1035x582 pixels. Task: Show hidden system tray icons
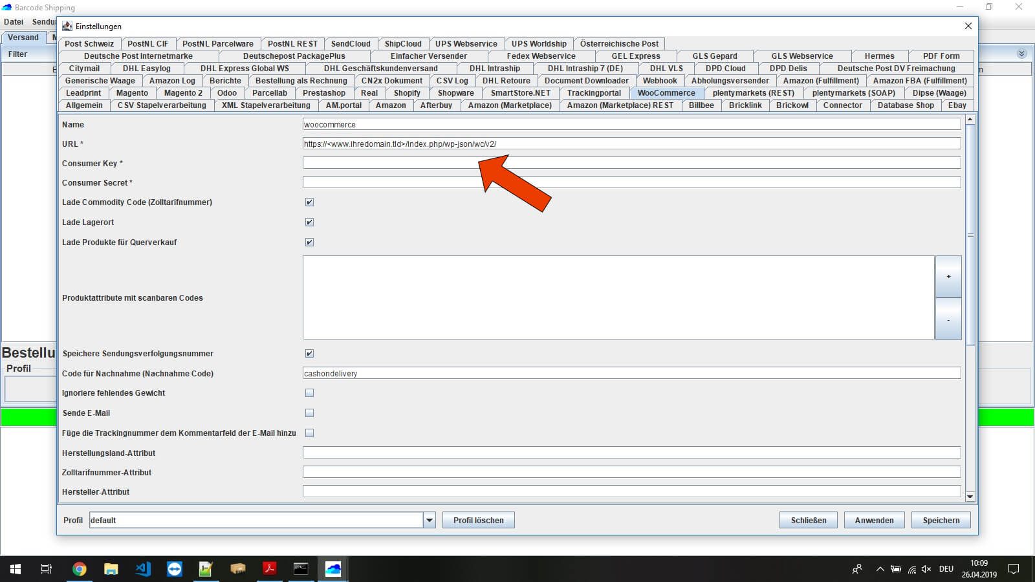880,569
